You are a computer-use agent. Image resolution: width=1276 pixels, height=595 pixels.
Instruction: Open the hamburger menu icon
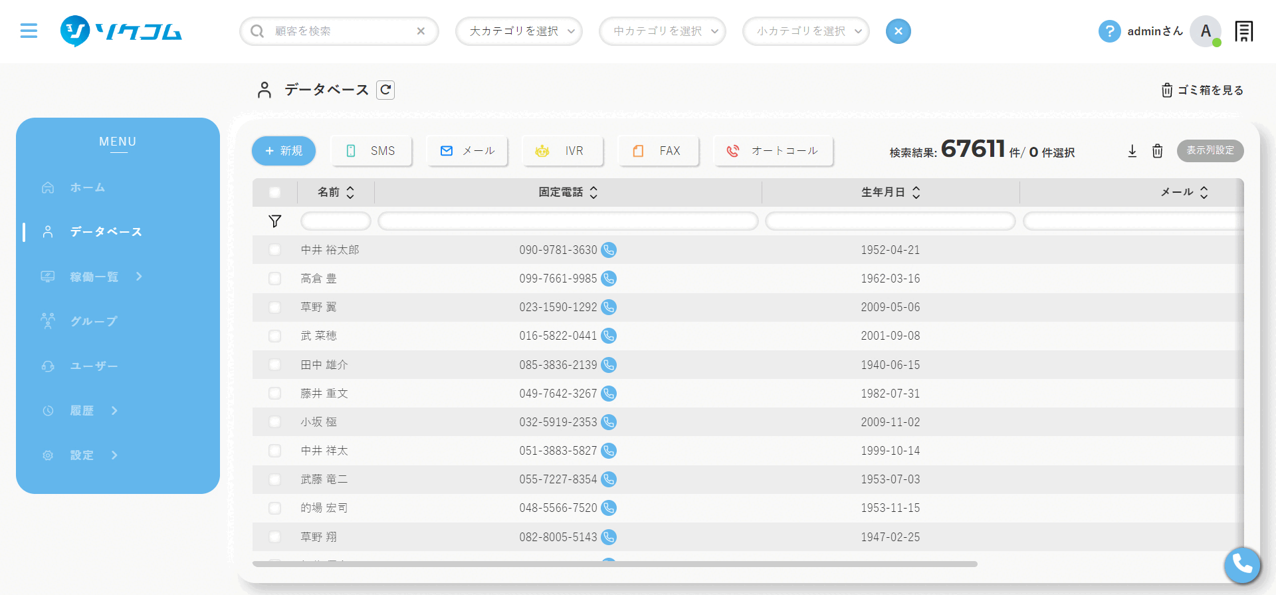point(29,31)
